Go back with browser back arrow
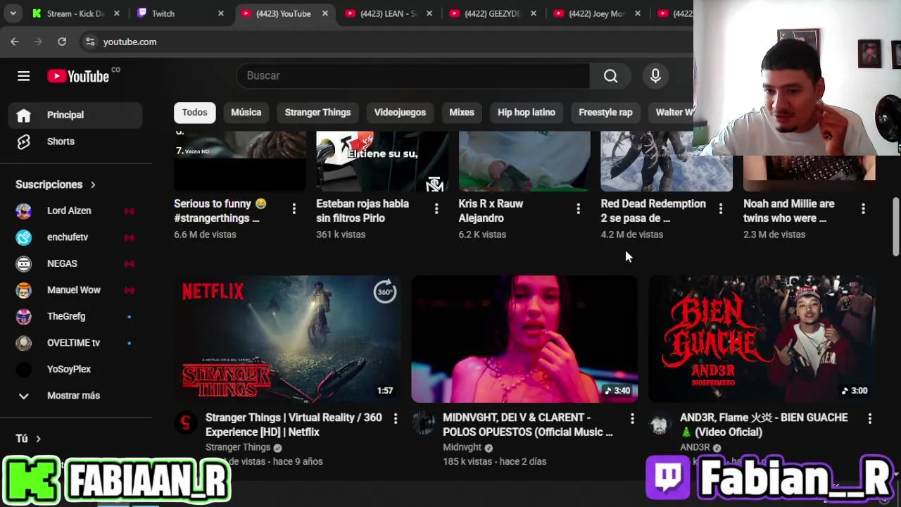 click(15, 42)
